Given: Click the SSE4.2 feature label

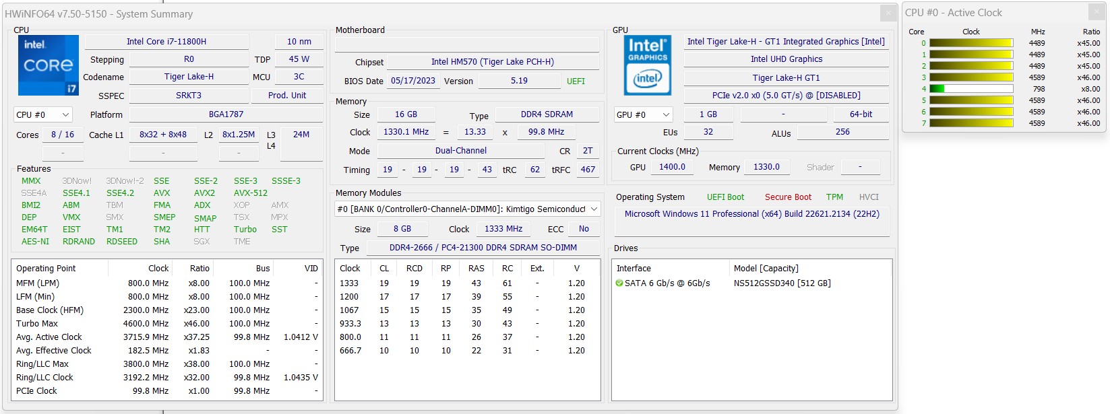Looking at the screenshot, I should click(x=120, y=193).
